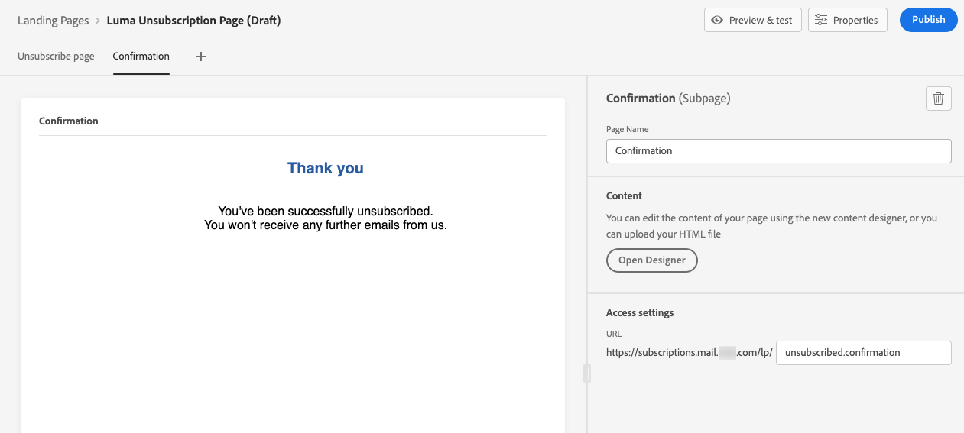Click the Page Name text field
Viewport: 964px width, 433px height.
coord(778,151)
